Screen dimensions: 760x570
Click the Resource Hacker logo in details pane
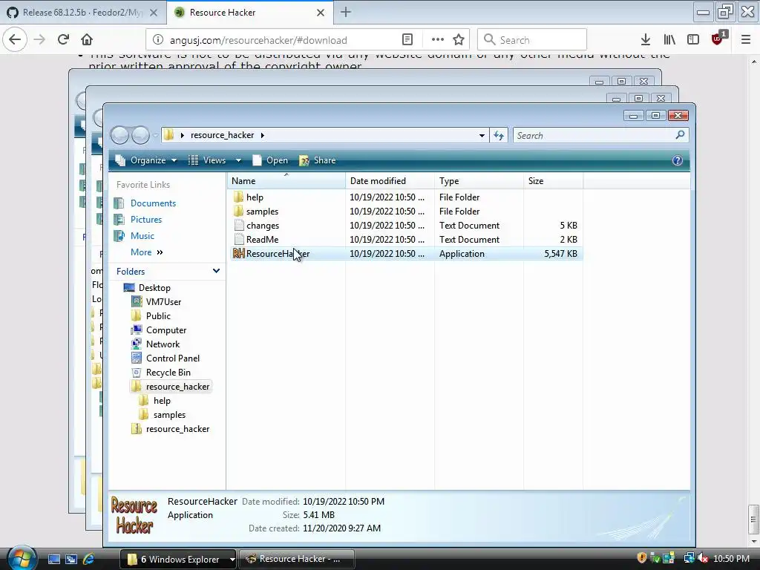coord(134,515)
